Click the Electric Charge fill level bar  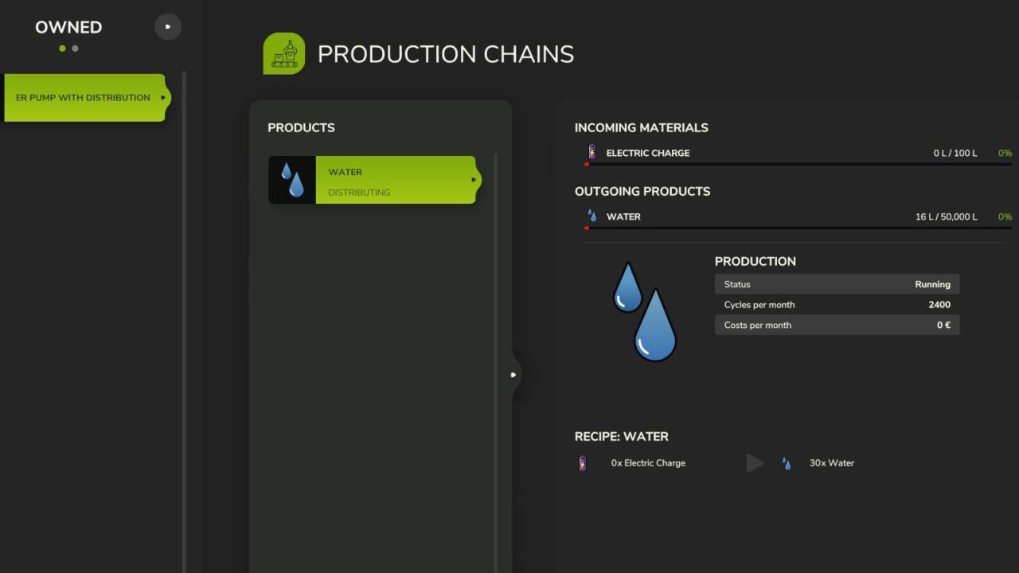pyautogui.click(x=796, y=164)
